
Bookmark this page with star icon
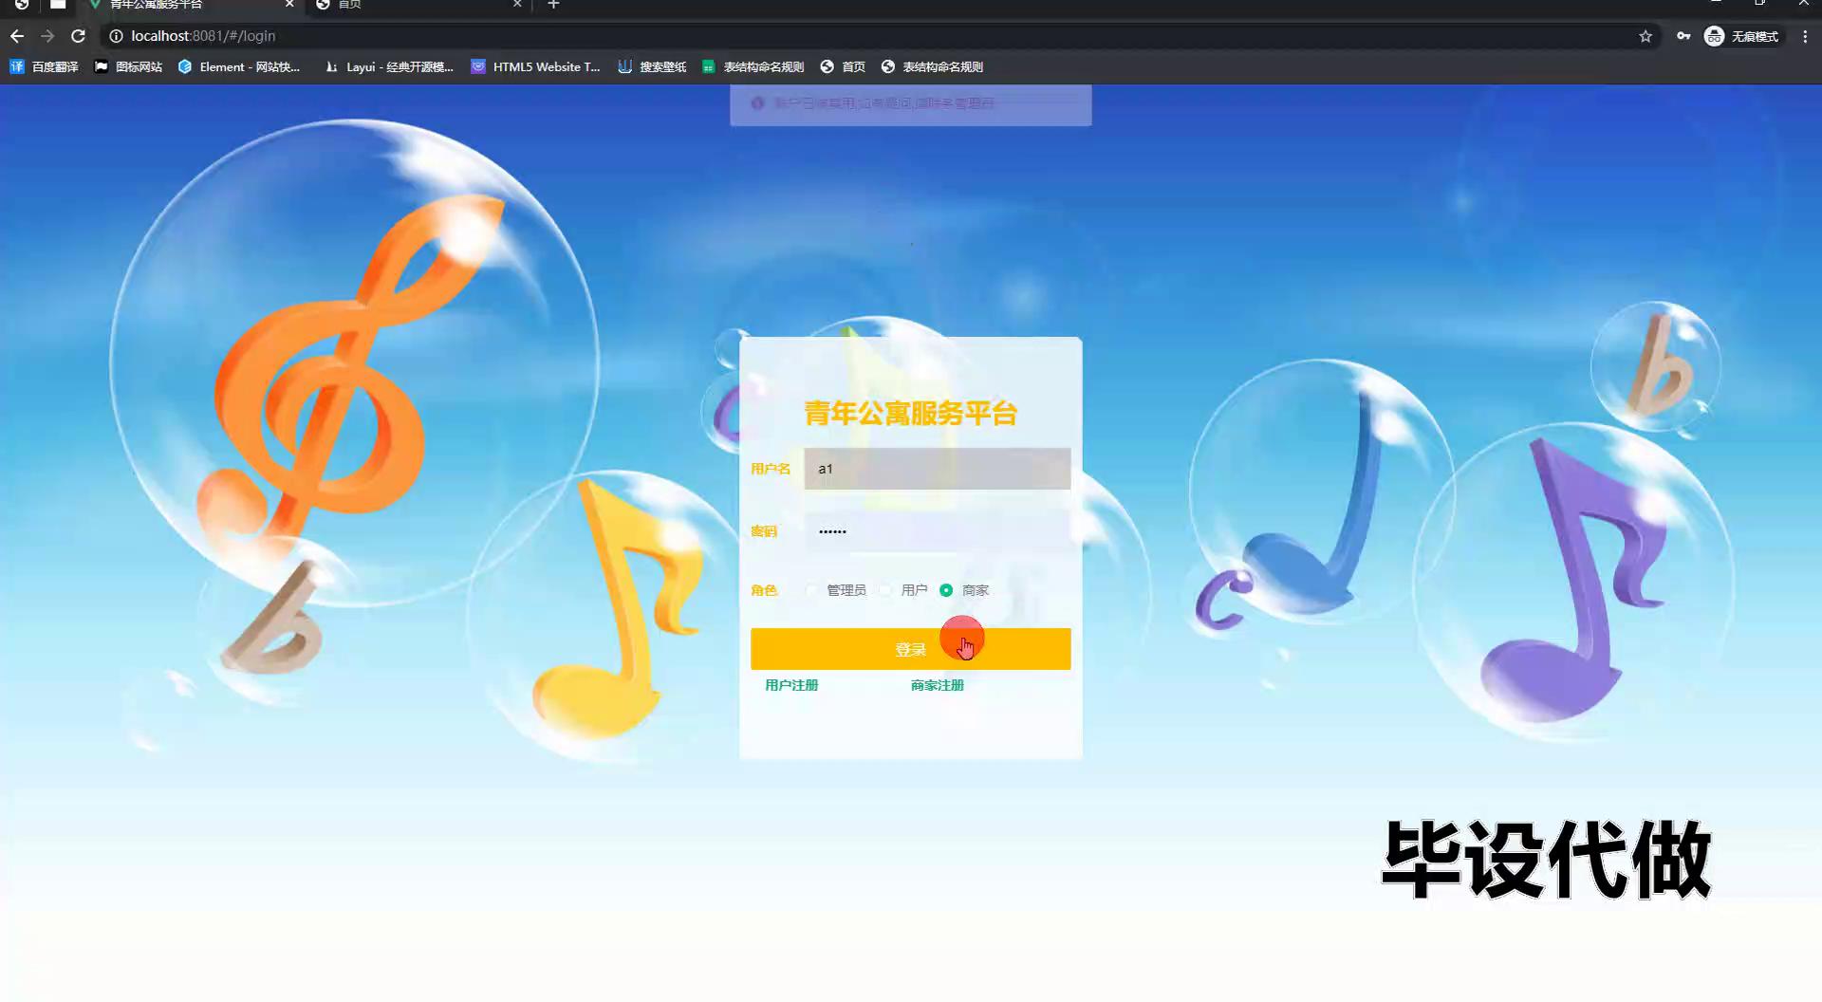1645,36
